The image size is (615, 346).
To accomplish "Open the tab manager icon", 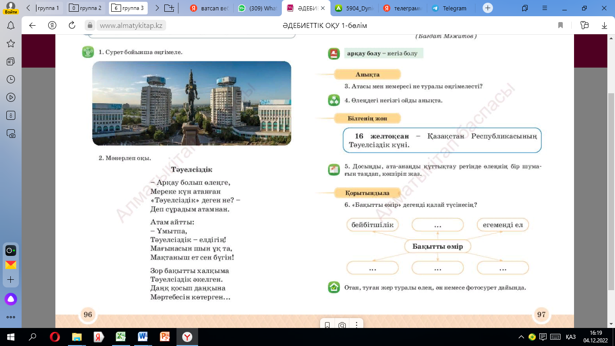I will pos(525,8).
